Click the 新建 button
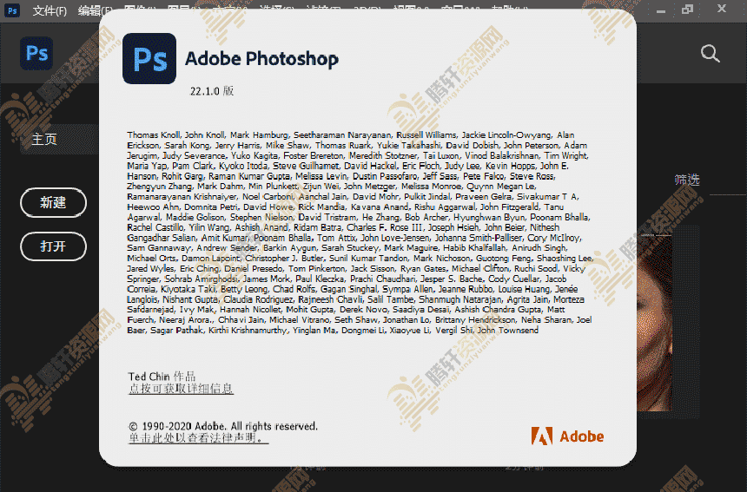The height and width of the screenshot is (492, 747). (x=53, y=203)
